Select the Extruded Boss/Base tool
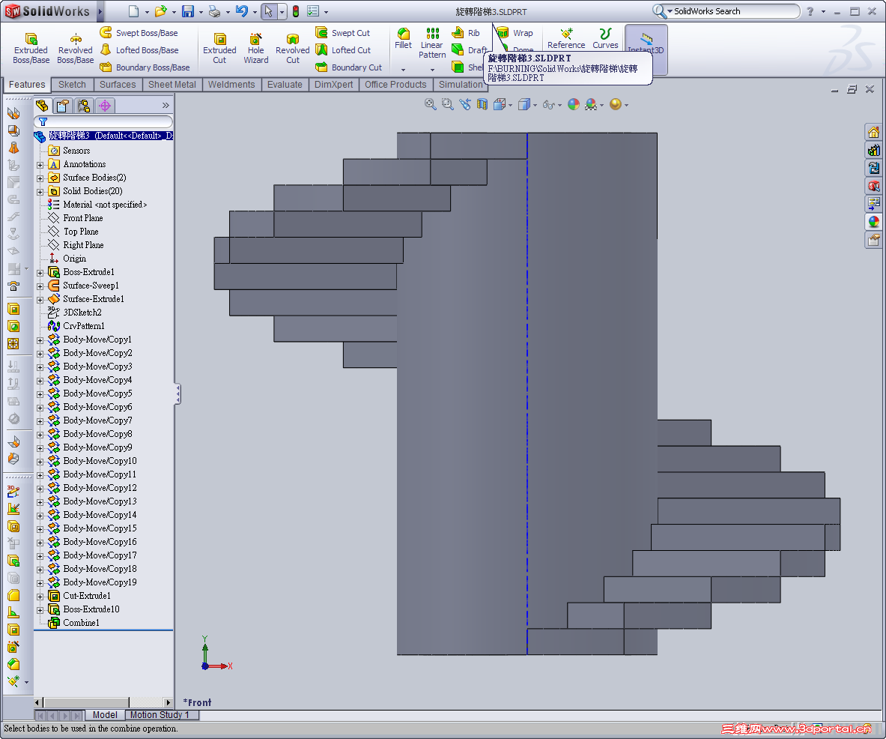The width and height of the screenshot is (886, 739). (31, 49)
